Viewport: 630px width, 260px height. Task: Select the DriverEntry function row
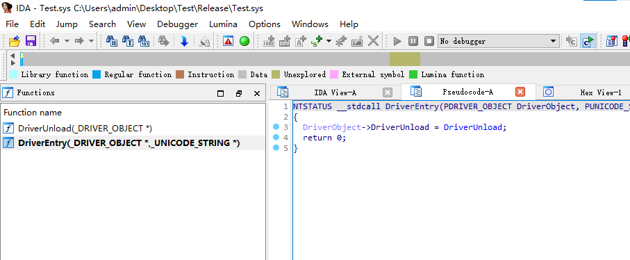click(133, 143)
